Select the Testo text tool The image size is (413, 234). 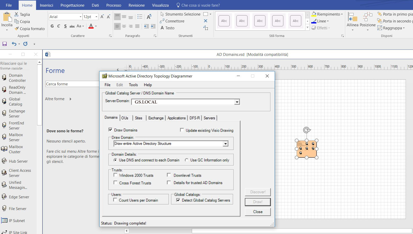tap(168, 28)
